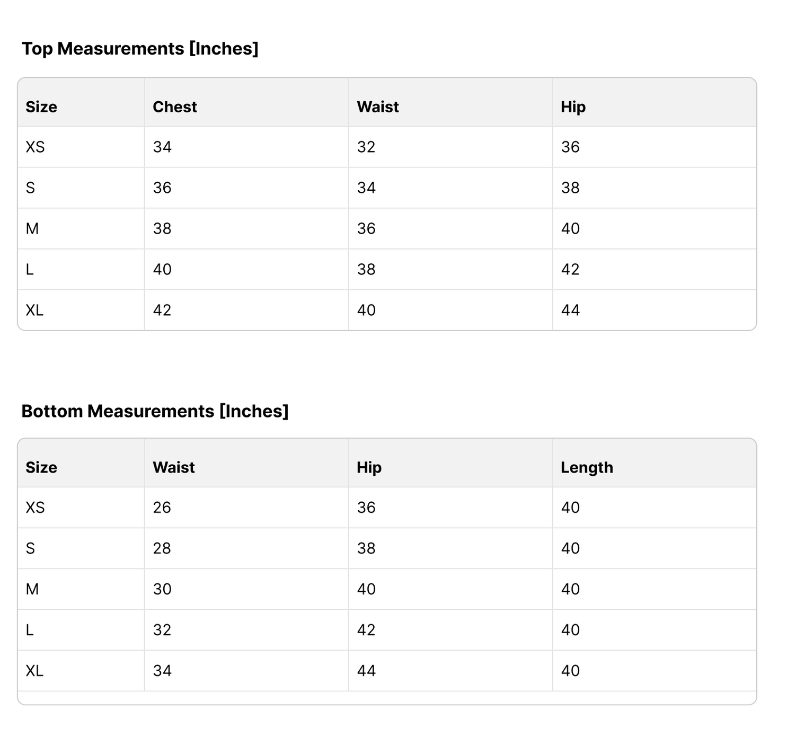The image size is (795, 738).
Task: Click top table XL chest value 42
Action: (162, 310)
